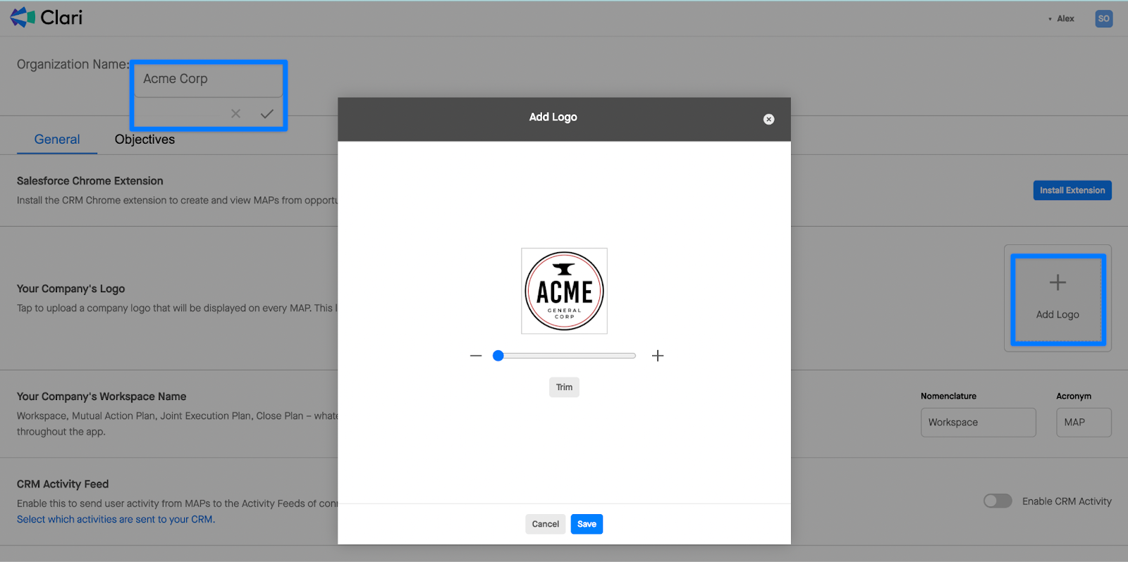Open Select which activities link
The height and width of the screenshot is (562, 1128).
(116, 520)
